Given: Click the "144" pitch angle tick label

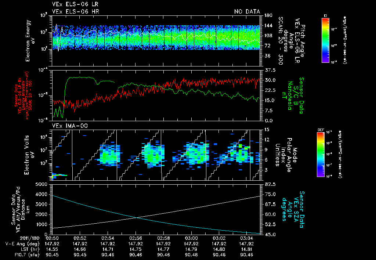Looking at the screenshot, I should (268, 26).
